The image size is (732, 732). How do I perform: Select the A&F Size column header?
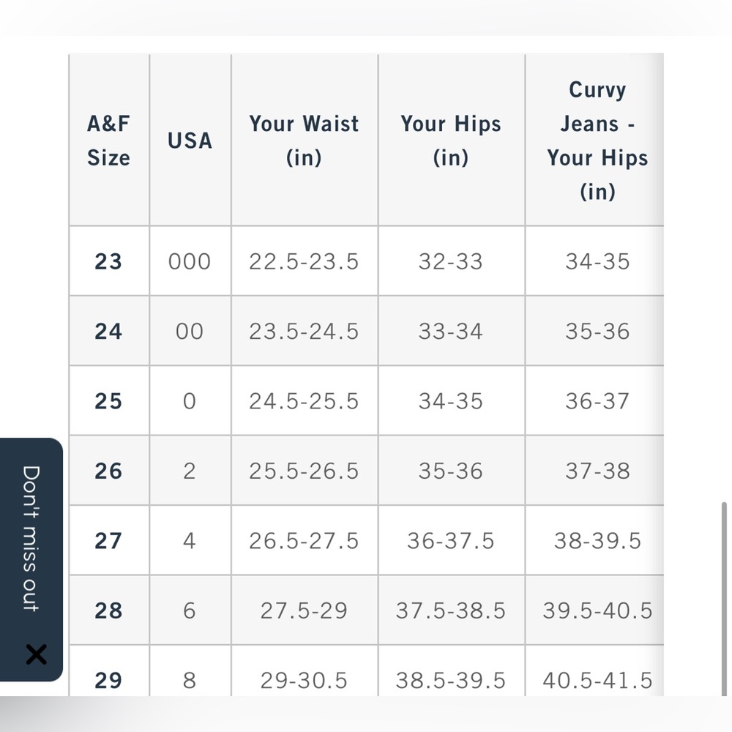pyautogui.click(x=109, y=140)
